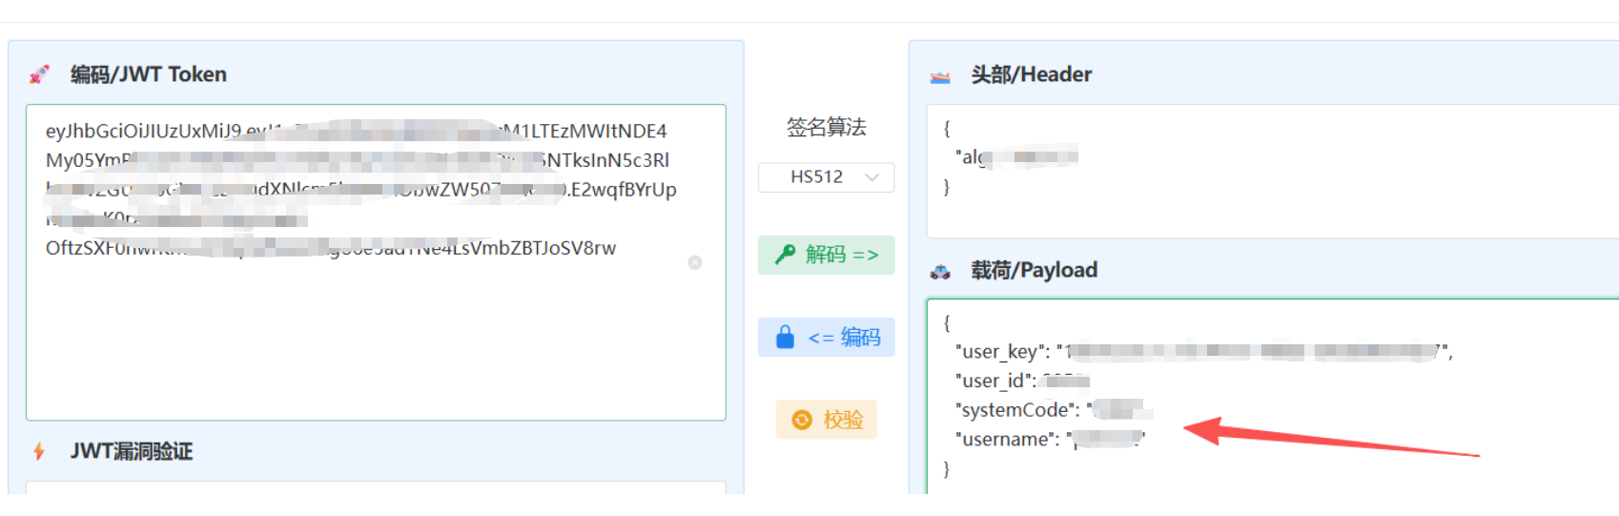Place cursor on the "username" line in Payload
The image size is (1619, 516).
pos(1010,440)
